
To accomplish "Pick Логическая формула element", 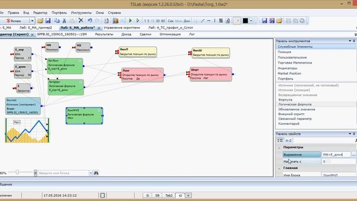I will (x=295, y=104).
